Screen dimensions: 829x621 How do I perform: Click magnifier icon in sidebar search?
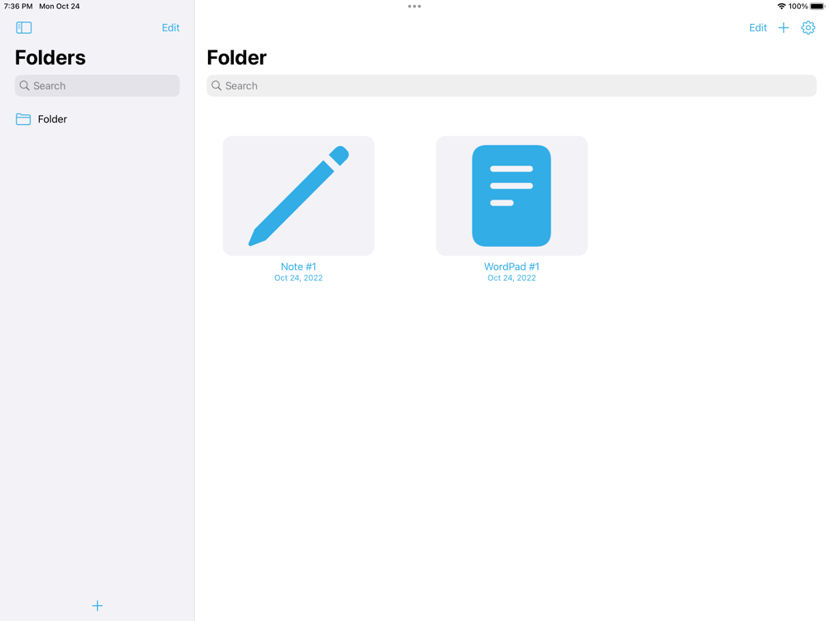[x=24, y=85]
